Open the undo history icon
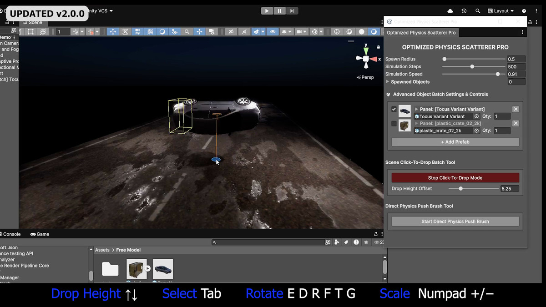Image resolution: width=546 pixels, height=307 pixels. coord(464,11)
